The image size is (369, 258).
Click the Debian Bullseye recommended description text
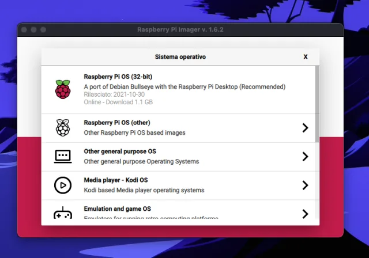(x=184, y=87)
